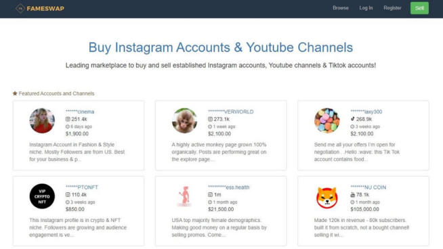Screen dimensions: 443x249
Task: Click the $2,100.00 price on VERWORLD listing
Action: coord(219,134)
